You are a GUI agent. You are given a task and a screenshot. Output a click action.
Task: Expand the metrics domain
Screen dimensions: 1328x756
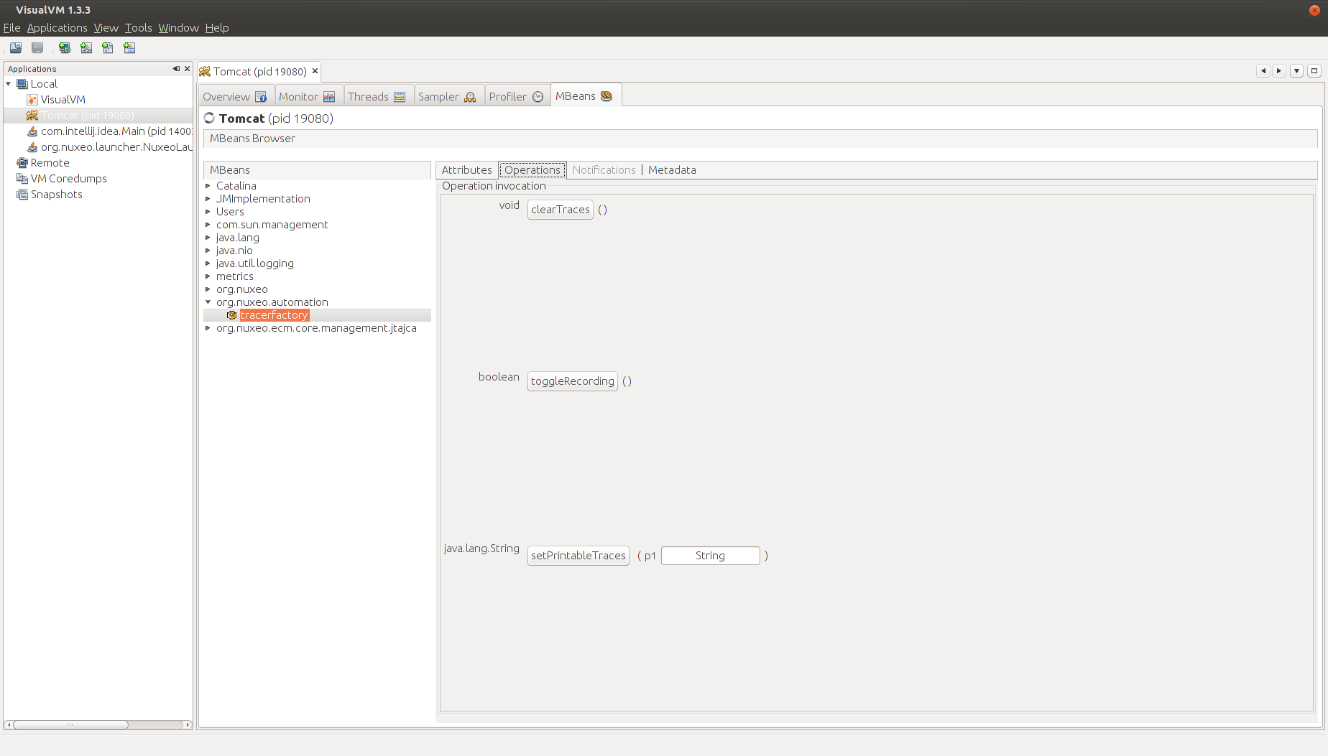click(208, 276)
